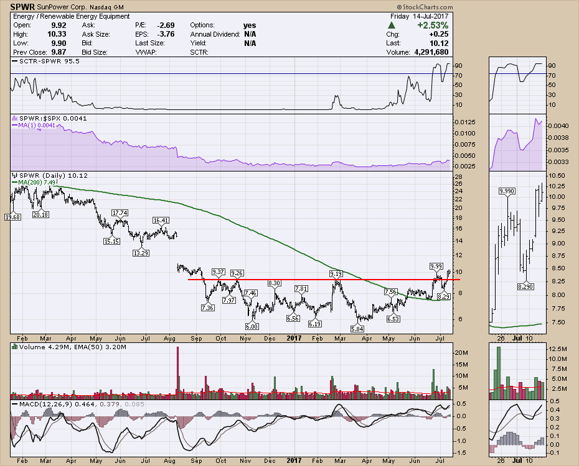Select the Low value 9.90
579x466 pixels.
pos(59,43)
